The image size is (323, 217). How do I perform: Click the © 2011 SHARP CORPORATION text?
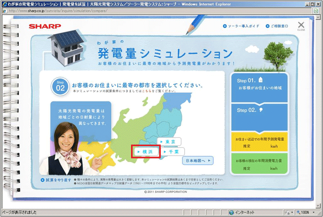click(165, 192)
